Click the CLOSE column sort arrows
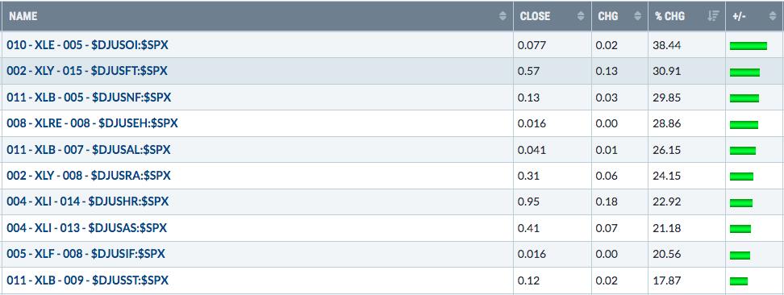784x295 pixels. [x=581, y=16]
